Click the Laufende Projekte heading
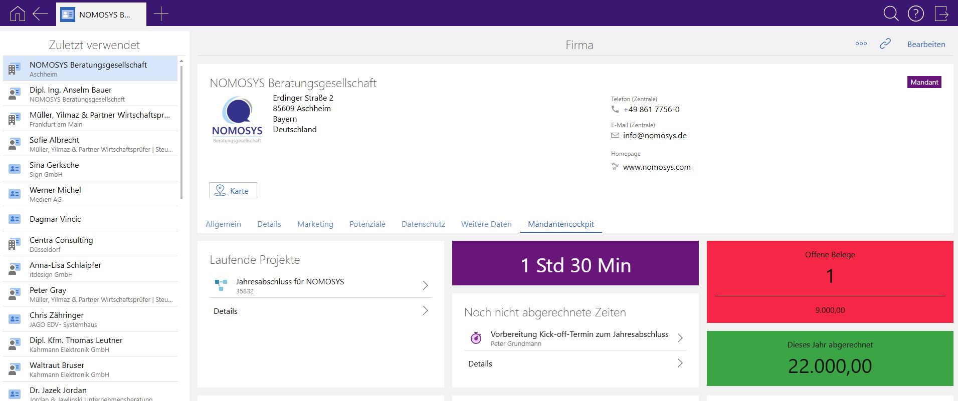This screenshot has height=401, width=958. pyautogui.click(x=255, y=260)
